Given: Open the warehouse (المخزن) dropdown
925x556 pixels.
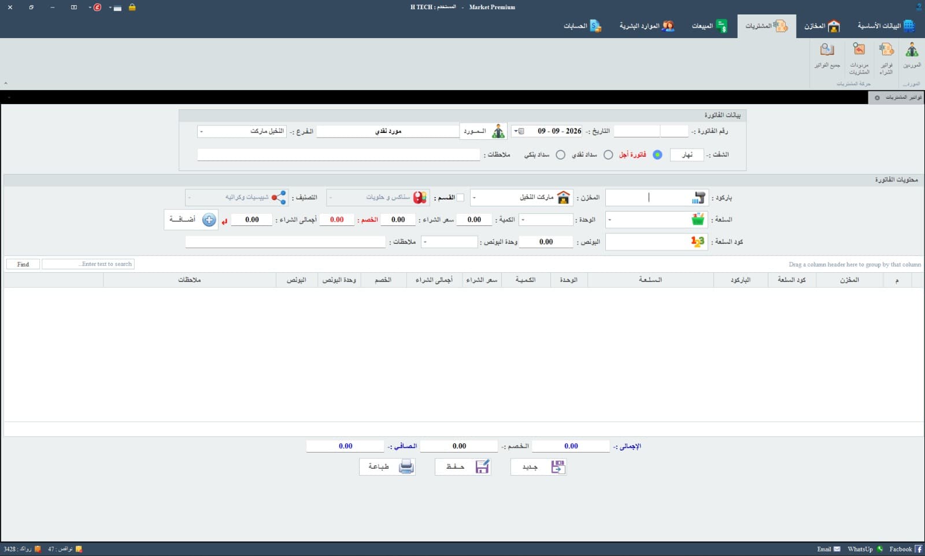Looking at the screenshot, I should tap(475, 198).
